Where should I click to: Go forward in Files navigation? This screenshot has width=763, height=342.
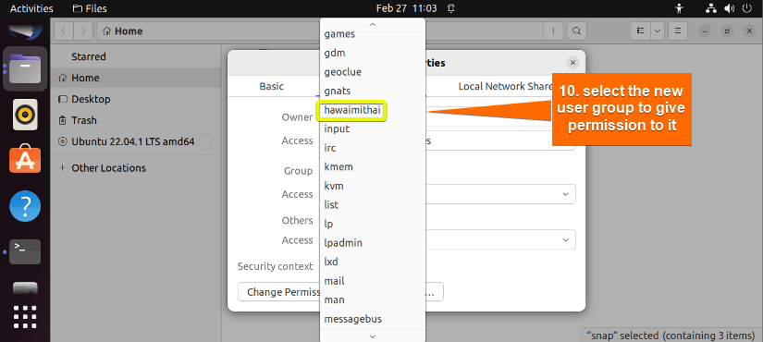coord(83,31)
